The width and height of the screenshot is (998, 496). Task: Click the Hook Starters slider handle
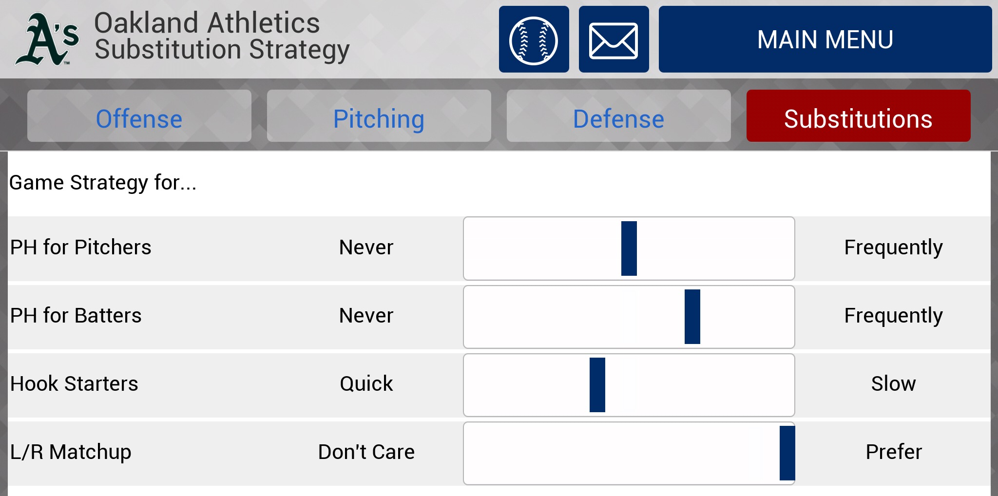597,385
